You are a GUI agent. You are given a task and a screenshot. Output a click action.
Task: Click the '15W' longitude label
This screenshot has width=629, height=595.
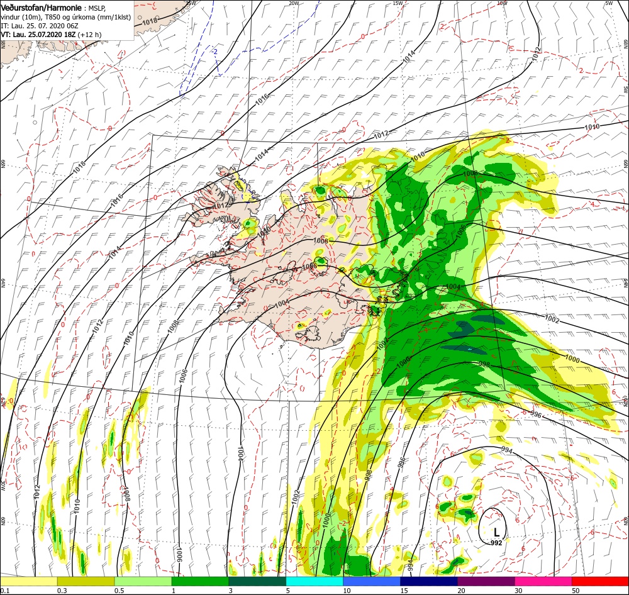click(398, 3)
